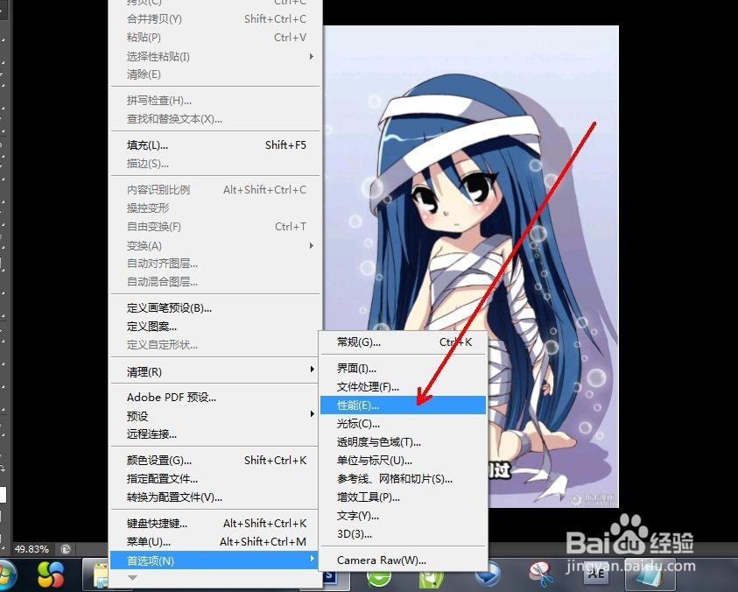Expand the 清理(R) submenu
The width and height of the screenshot is (738, 592).
click(x=214, y=371)
